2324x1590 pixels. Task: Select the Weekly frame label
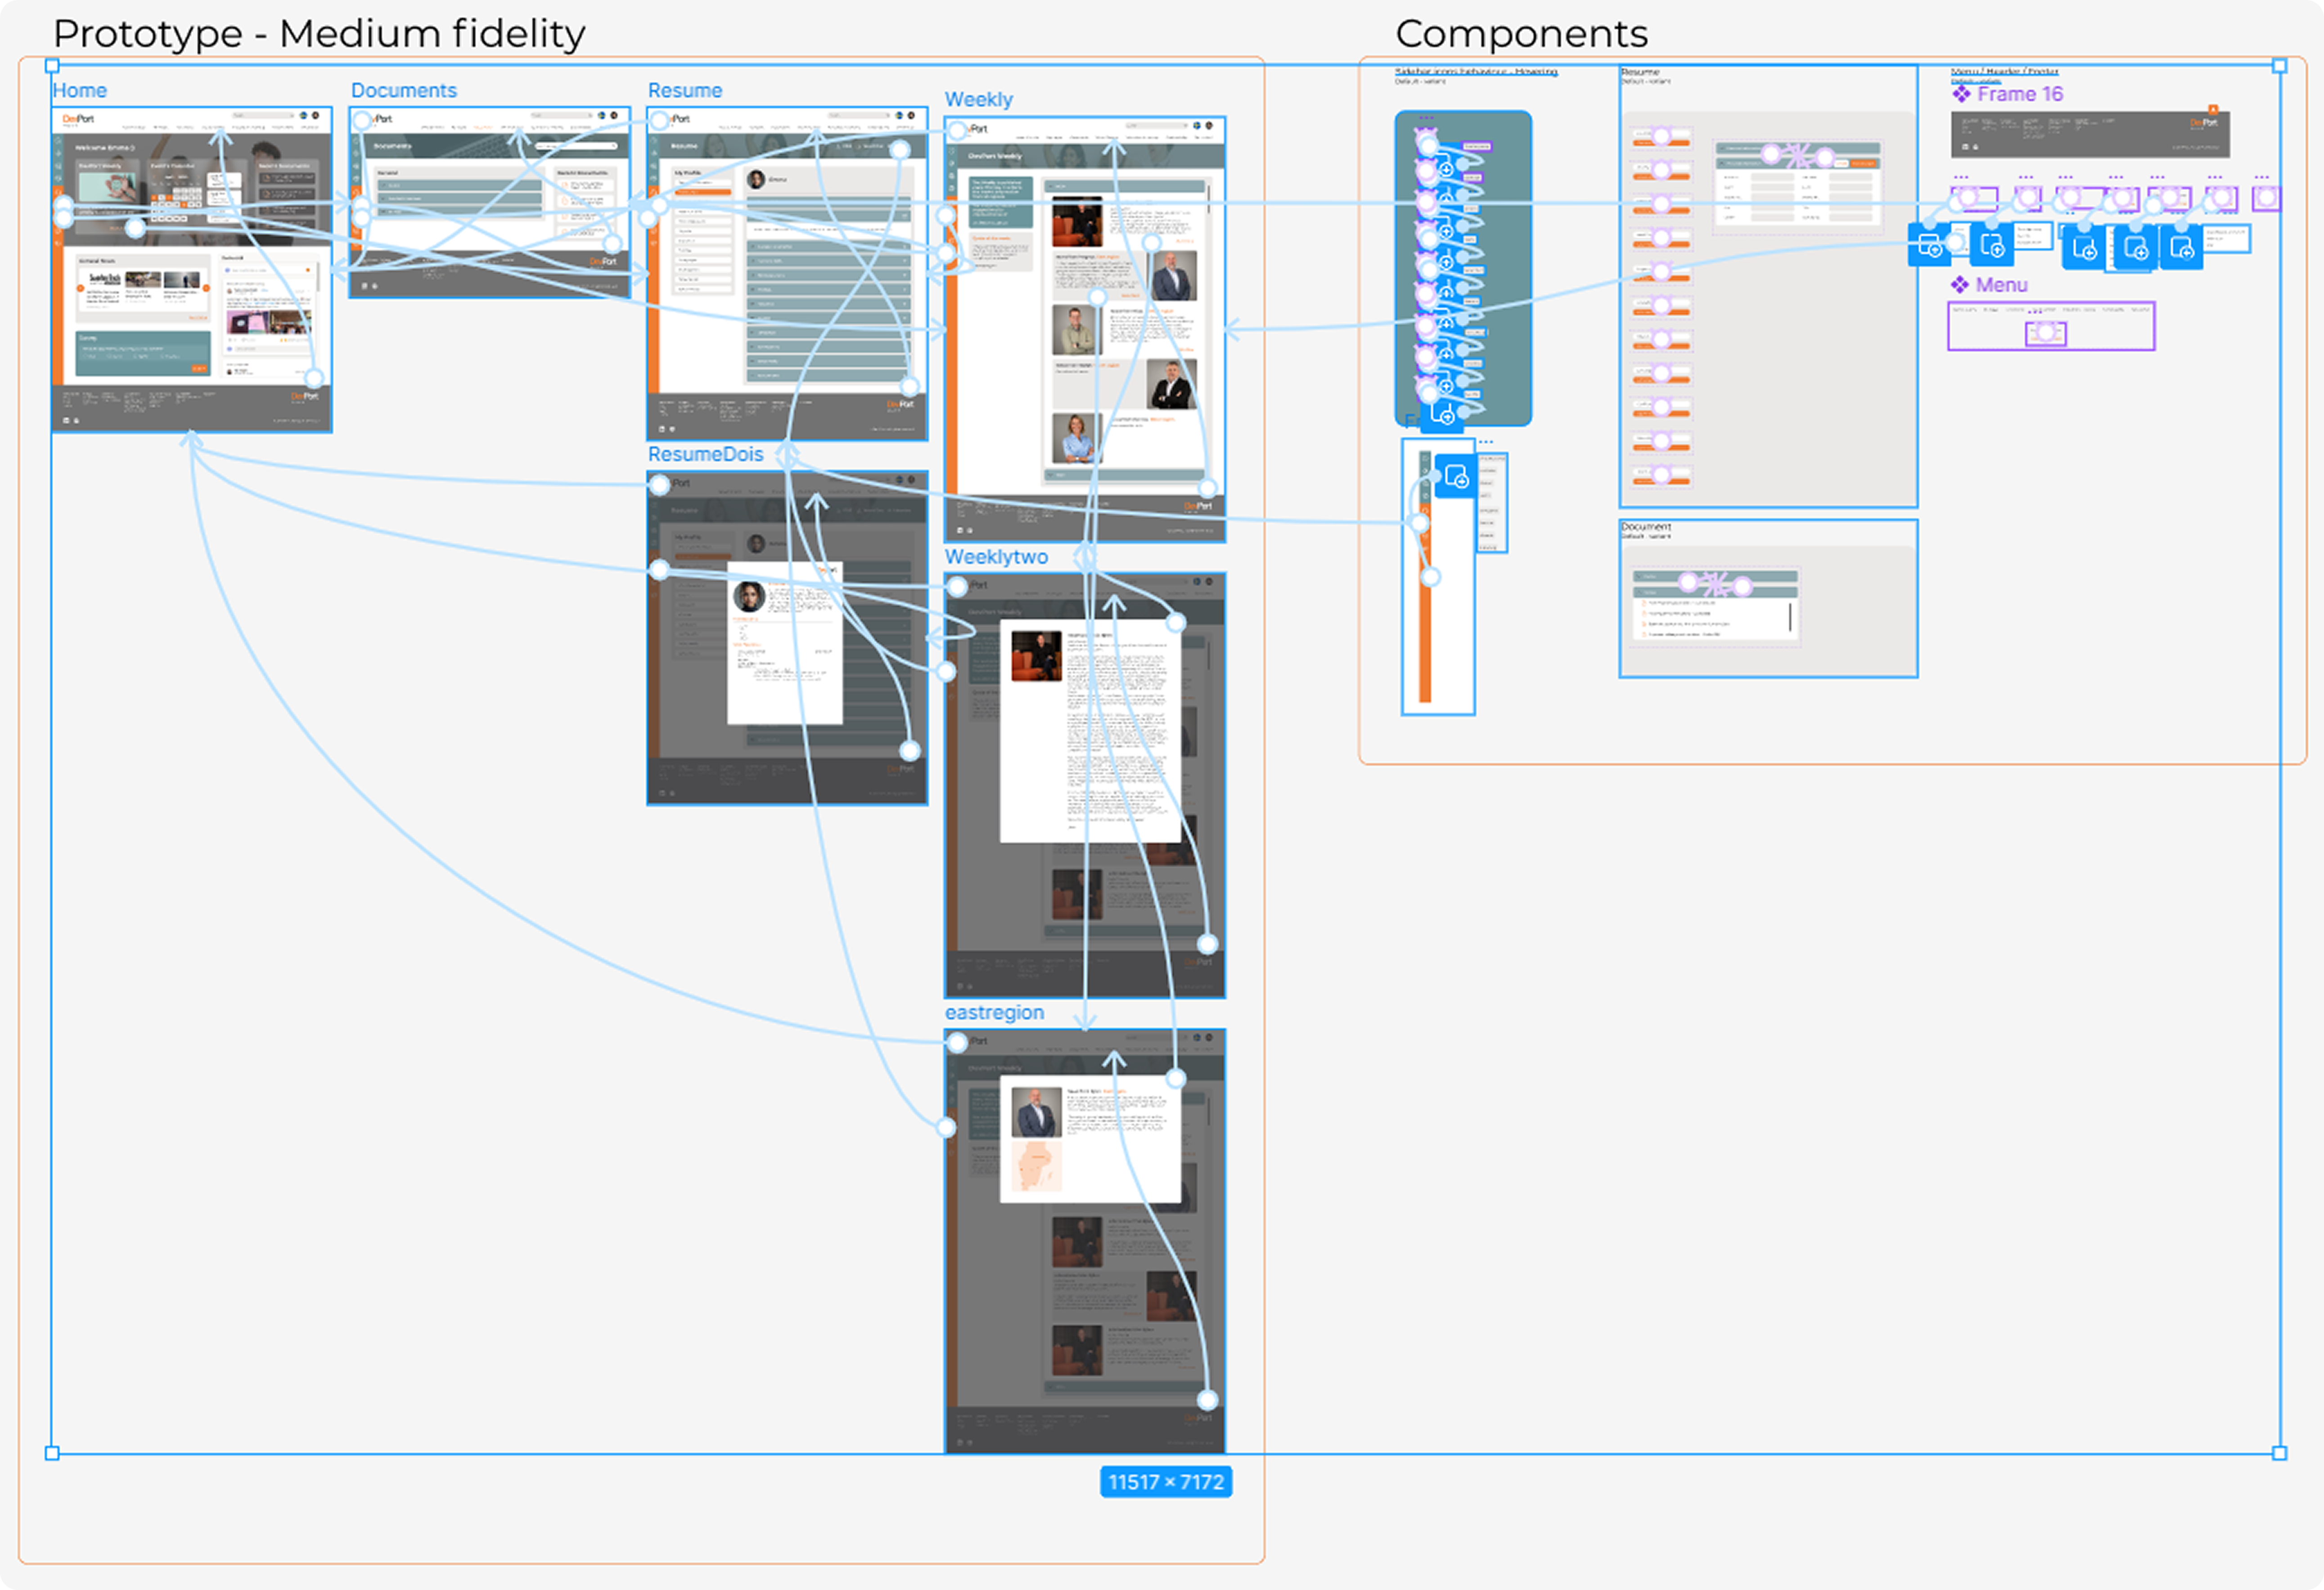tap(978, 100)
